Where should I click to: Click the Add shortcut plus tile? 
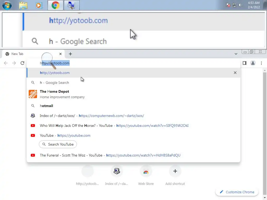pos(175,176)
